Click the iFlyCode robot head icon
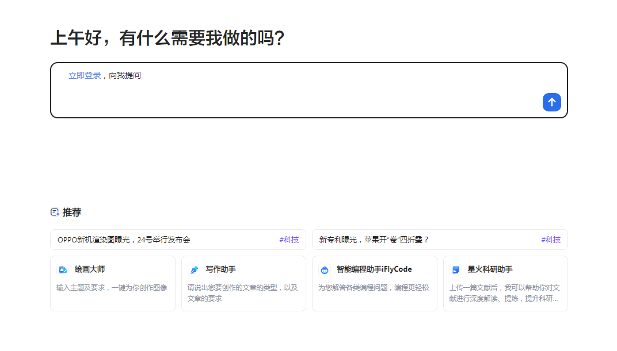Screen dimensions: 617x351 point(323,269)
